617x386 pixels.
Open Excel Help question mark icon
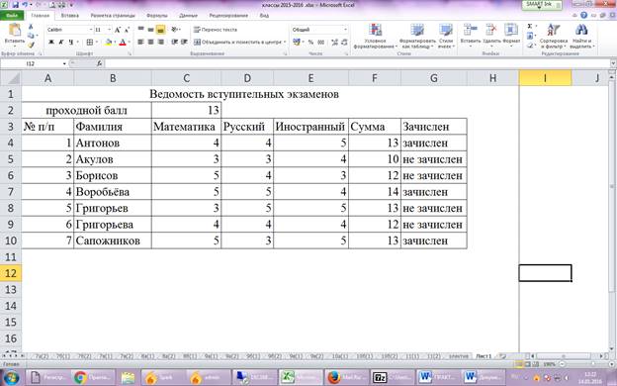(583, 16)
